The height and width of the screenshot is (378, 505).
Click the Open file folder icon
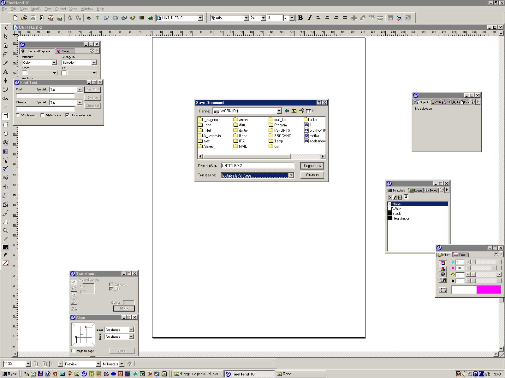24,18
